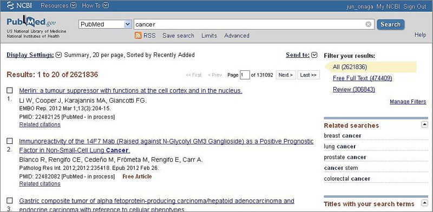This screenshot has height=212, width=433.
Task: Filter by Review (306843)
Action: (354, 89)
